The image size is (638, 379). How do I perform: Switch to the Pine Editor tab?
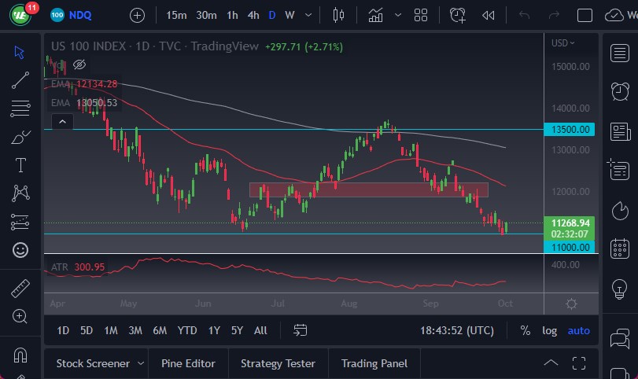click(x=188, y=363)
